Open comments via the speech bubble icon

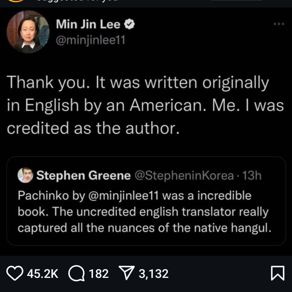coord(77,274)
